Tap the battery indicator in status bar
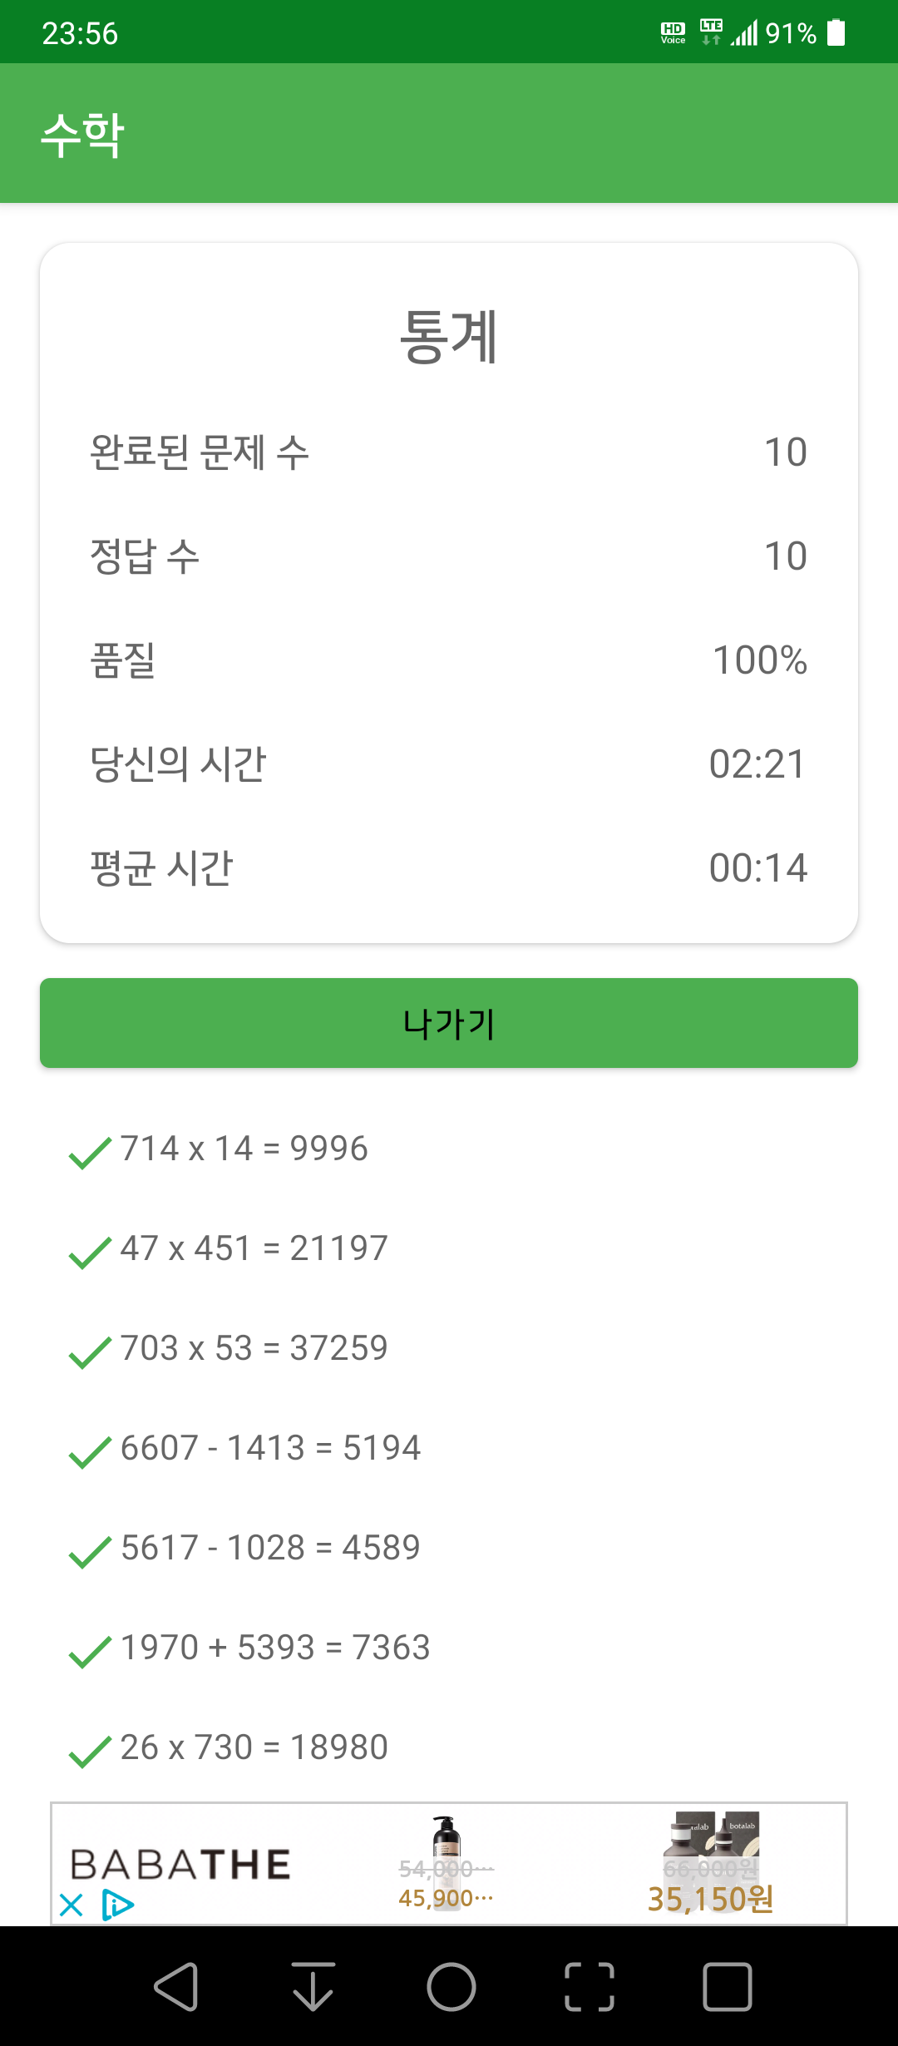The height and width of the screenshot is (2046, 898). point(836,33)
